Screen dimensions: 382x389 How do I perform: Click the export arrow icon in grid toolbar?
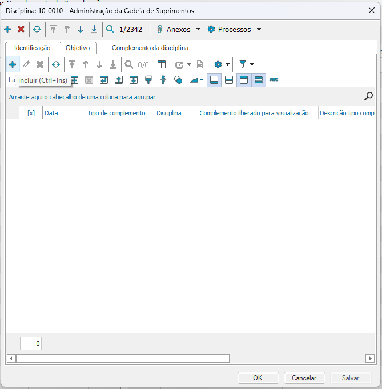coord(179,65)
